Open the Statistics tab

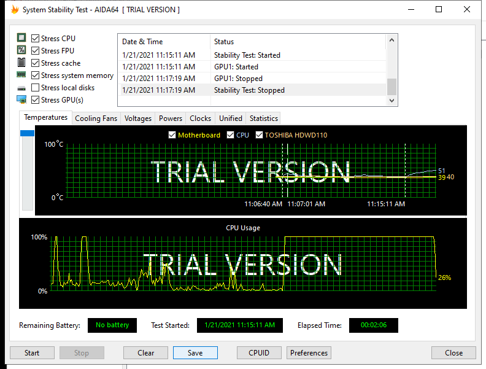click(x=264, y=118)
